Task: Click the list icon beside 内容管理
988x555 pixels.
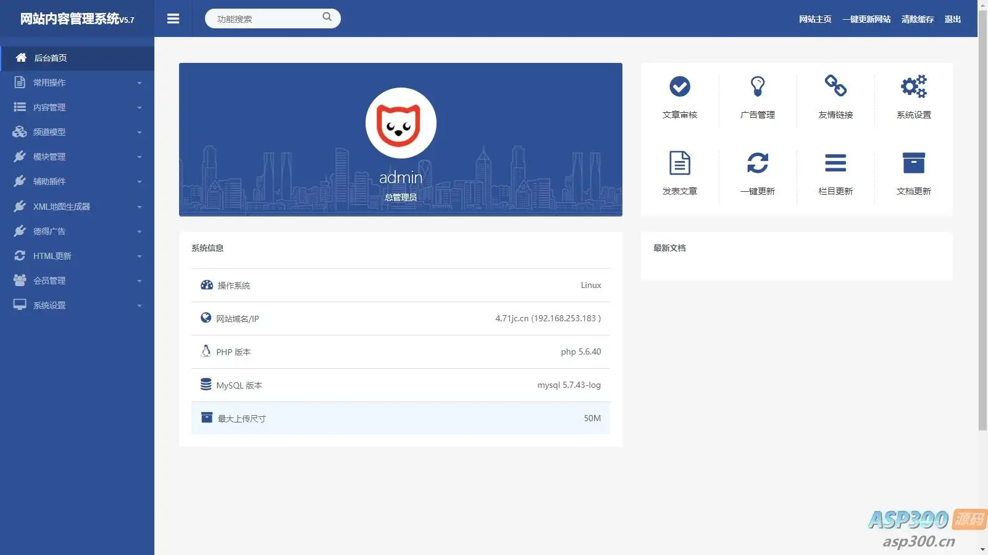Action: click(x=20, y=107)
